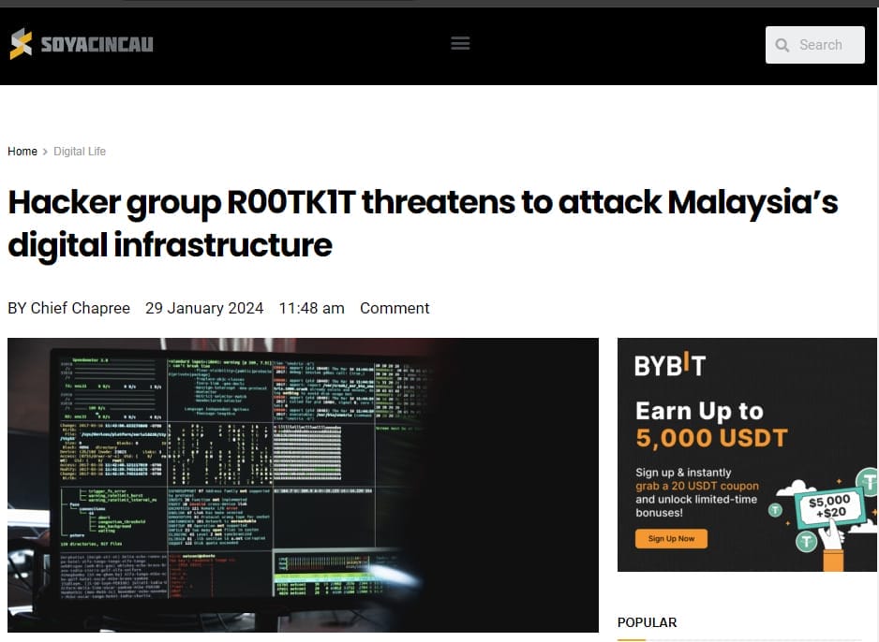Open author Chief Chapree's page

pos(80,308)
